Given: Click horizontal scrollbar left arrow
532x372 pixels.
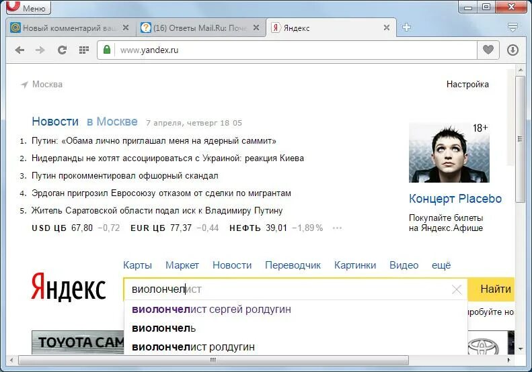Looking at the screenshot, I should [x=11, y=360].
